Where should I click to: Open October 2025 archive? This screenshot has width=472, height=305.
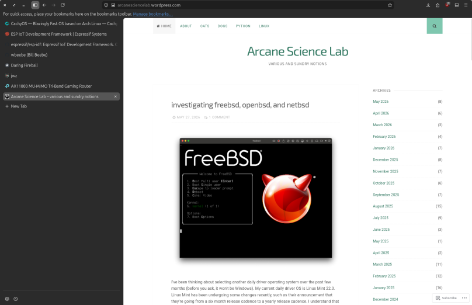[x=383, y=183]
